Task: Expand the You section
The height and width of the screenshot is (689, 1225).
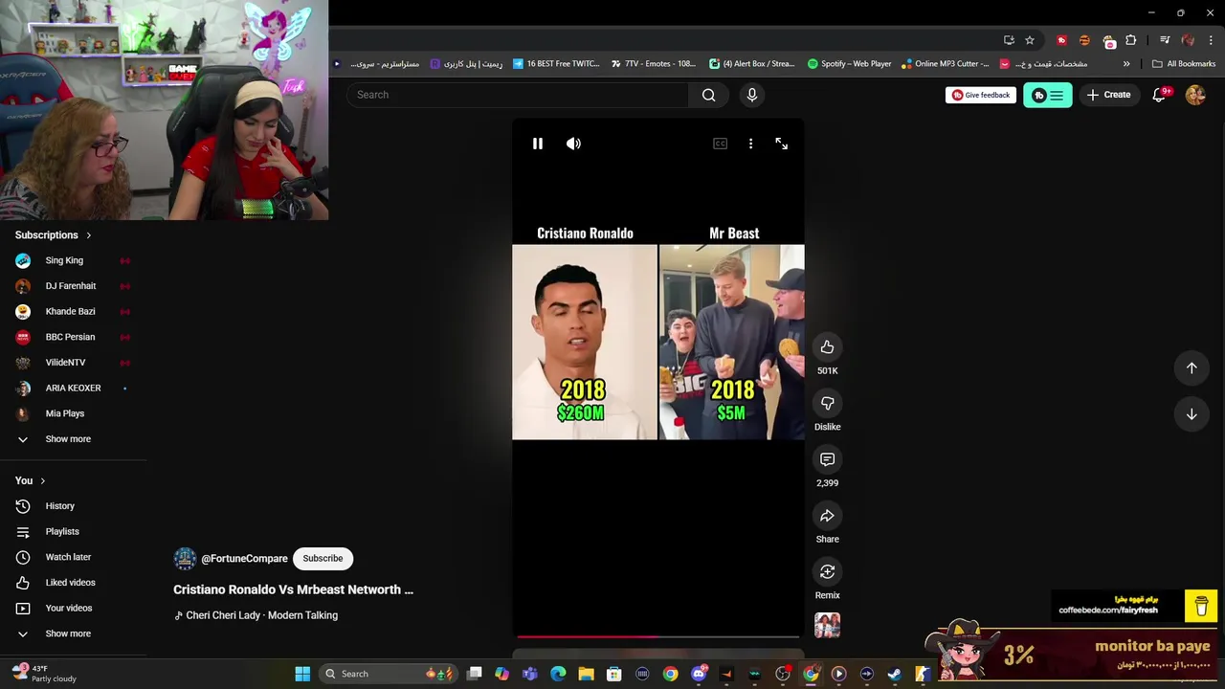Action: click(x=31, y=480)
